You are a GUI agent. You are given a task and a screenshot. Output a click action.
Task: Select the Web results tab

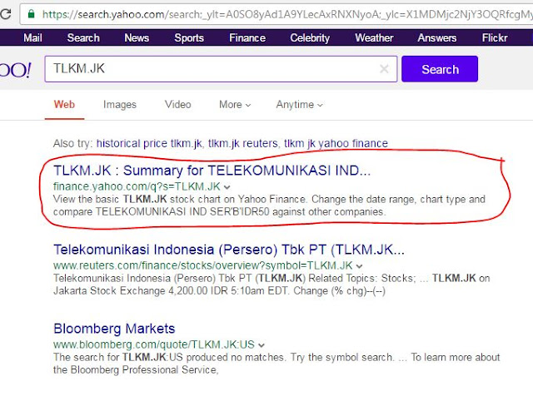[64, 105]
